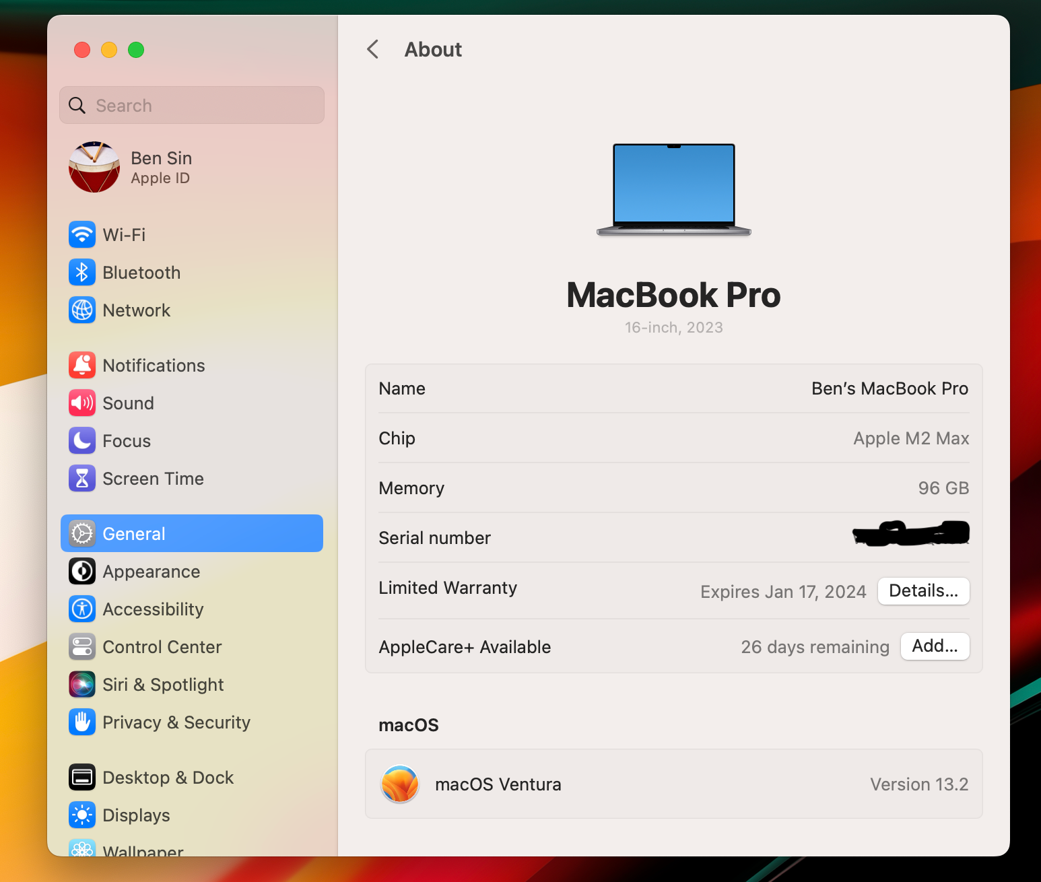Select the Screen Time hourglass icon
Screen dimensions: 1041x882
pos(82,479)
